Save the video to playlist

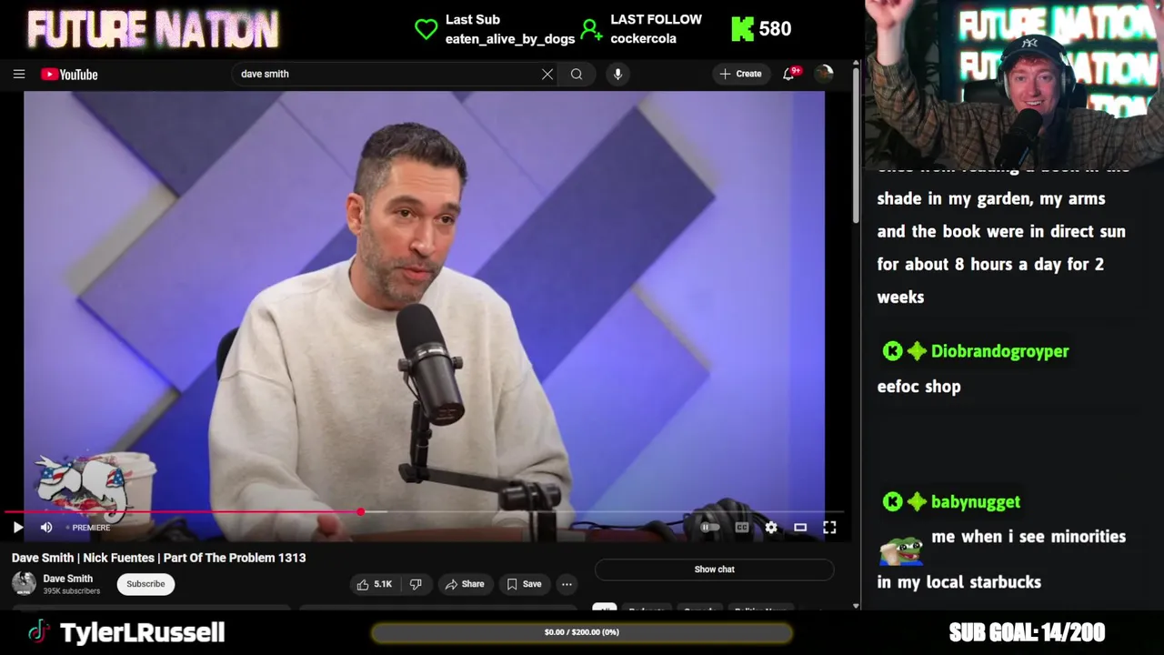click(524, 584)
